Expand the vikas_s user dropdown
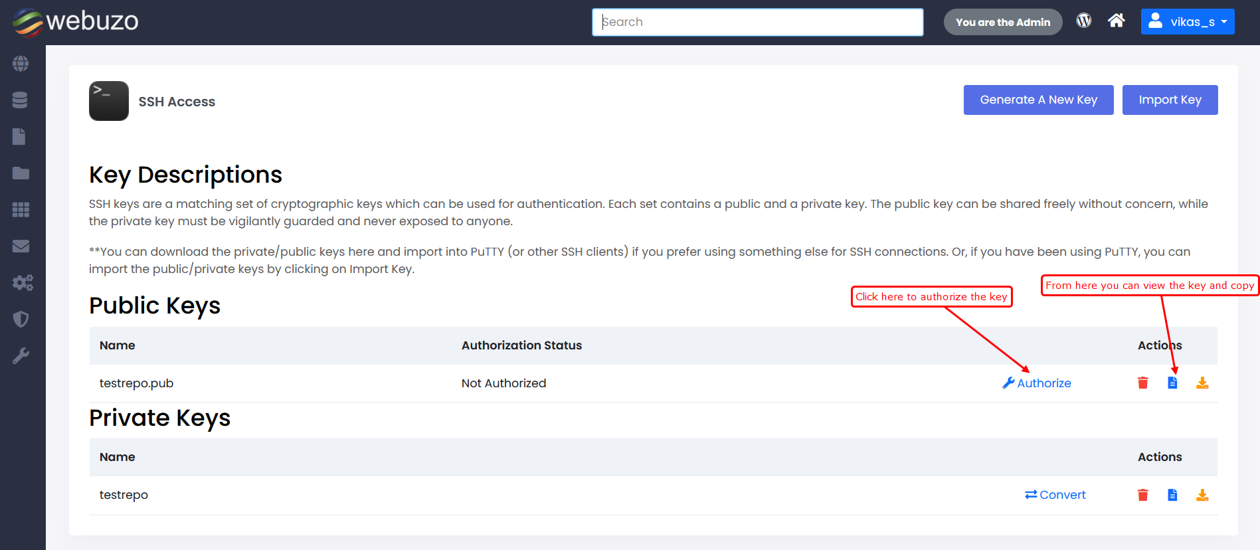This screenshot has height=550, width=1260. pos(1188,22)
